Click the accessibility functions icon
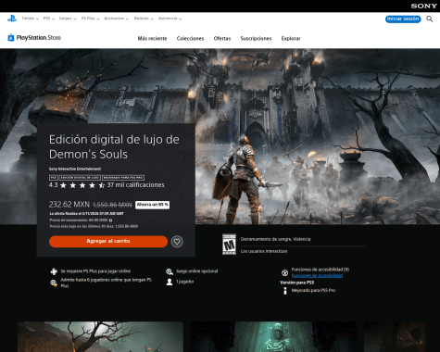 coord(284,272)
